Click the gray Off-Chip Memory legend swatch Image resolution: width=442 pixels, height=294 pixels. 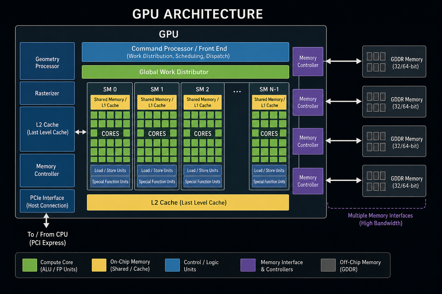pos(328,265)
